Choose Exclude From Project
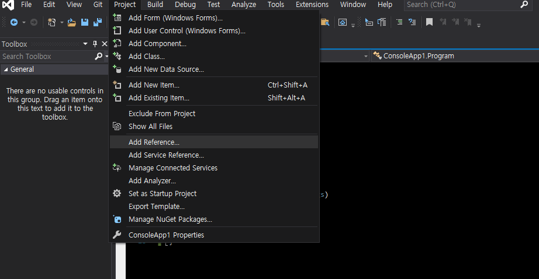The width and height of the screenshot is (539, 279). click(214, 114)
